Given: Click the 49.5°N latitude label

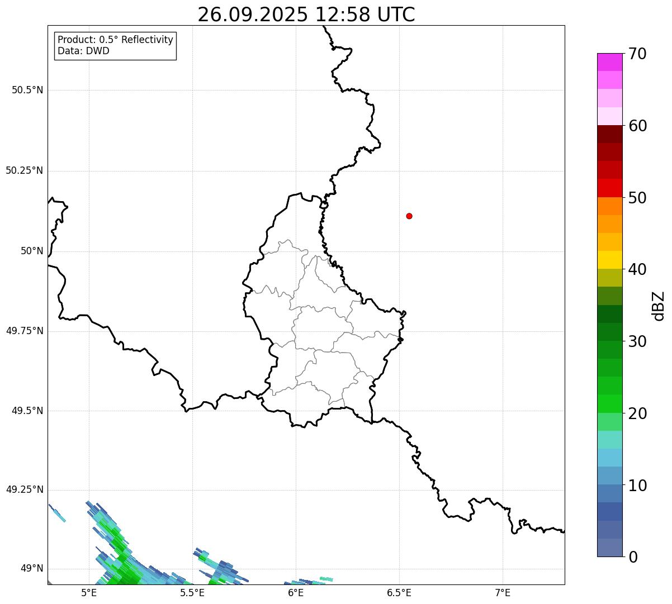Looking at the screenshot, I should pos(27,411).
